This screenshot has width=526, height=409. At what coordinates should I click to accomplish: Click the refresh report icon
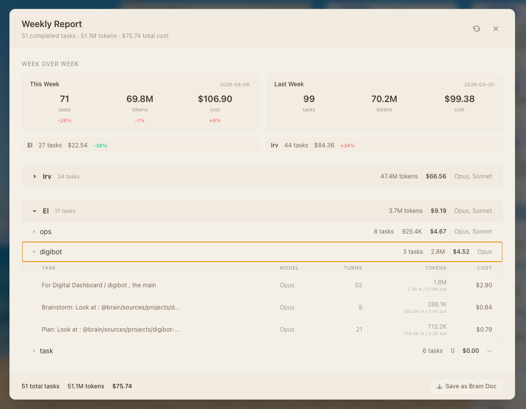[x=476, y=29]
